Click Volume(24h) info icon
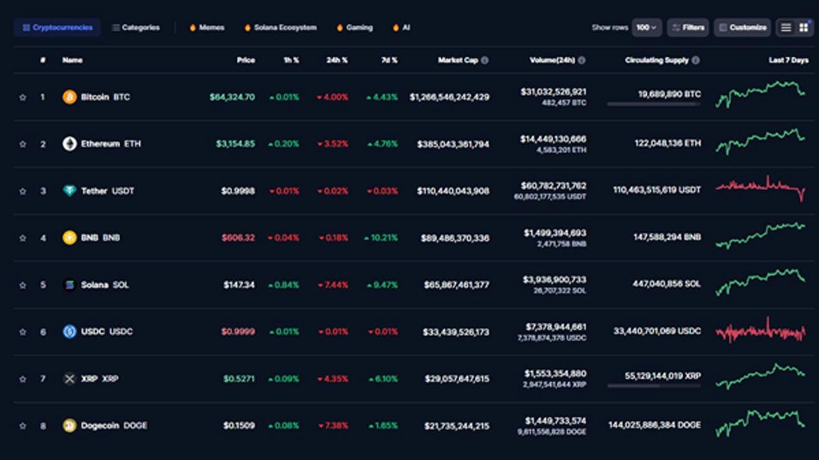This screenshot has width=819, height=460. (x=582, y=60)
